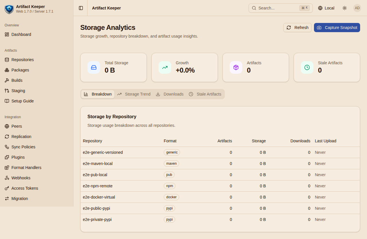Select the Breakdown tab

(98, 94)
